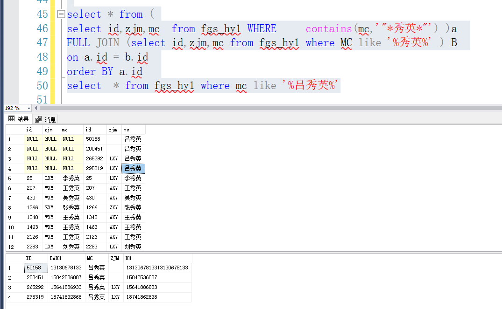Switch to the 消息 tab
Screen dimensions: 502x309
[45, 119]
